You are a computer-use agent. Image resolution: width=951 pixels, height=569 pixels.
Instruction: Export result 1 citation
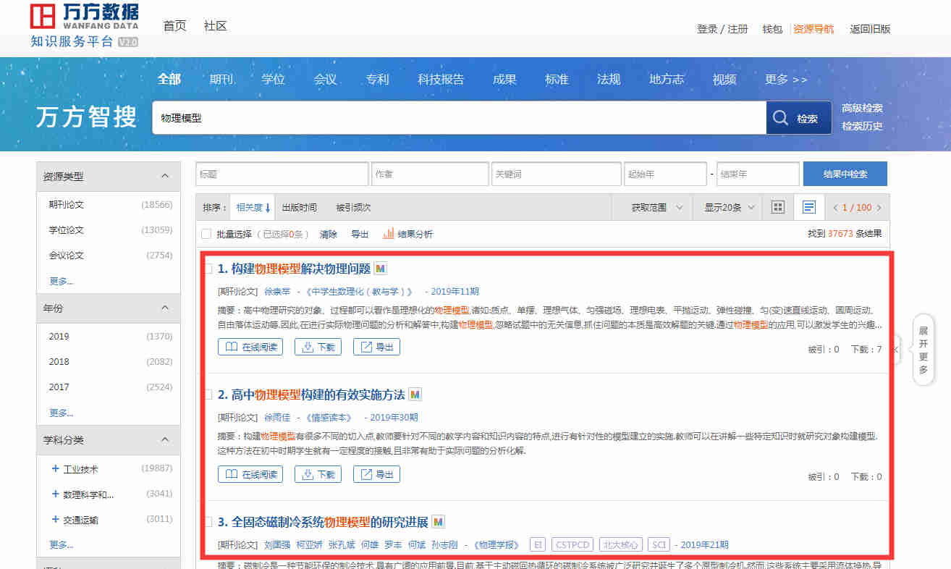click(x=376, y=347)
